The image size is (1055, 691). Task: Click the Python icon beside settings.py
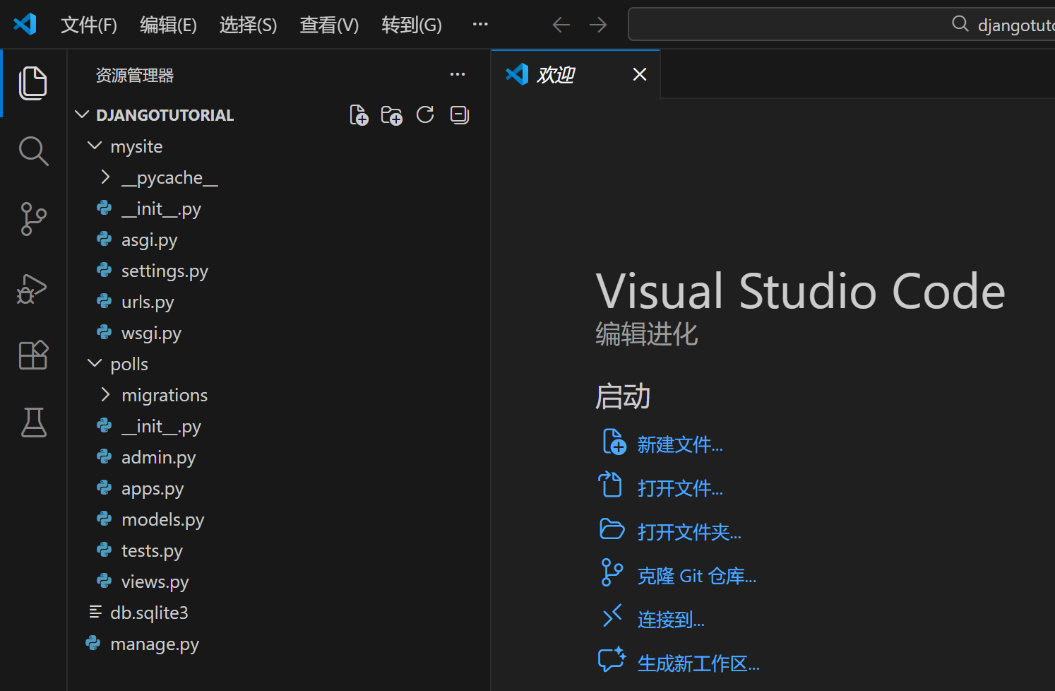(105, 270)
